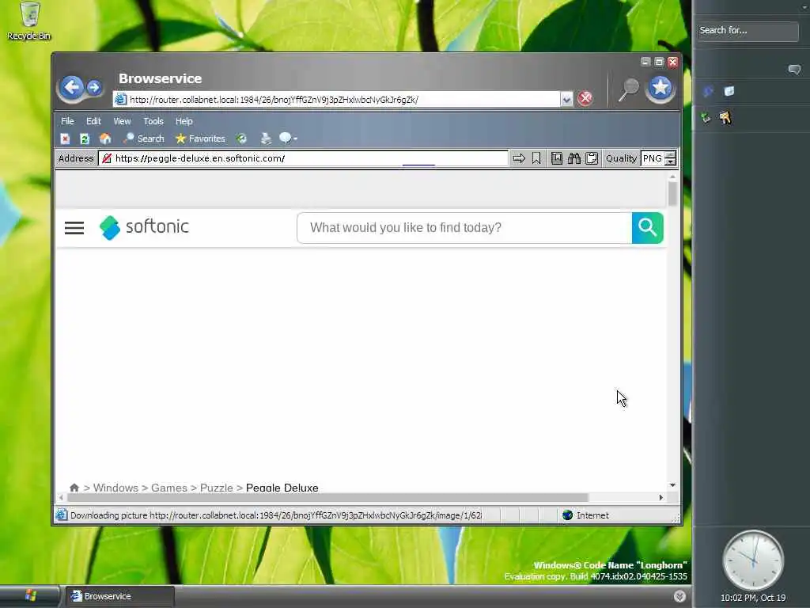Click the History icon in the toolbar

click(241, 139)
